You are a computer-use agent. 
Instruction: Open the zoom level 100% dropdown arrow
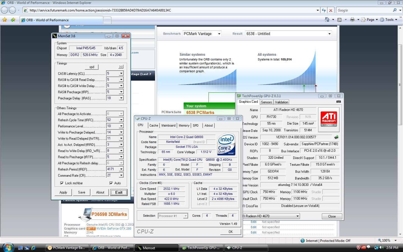[x=395, y=241]
